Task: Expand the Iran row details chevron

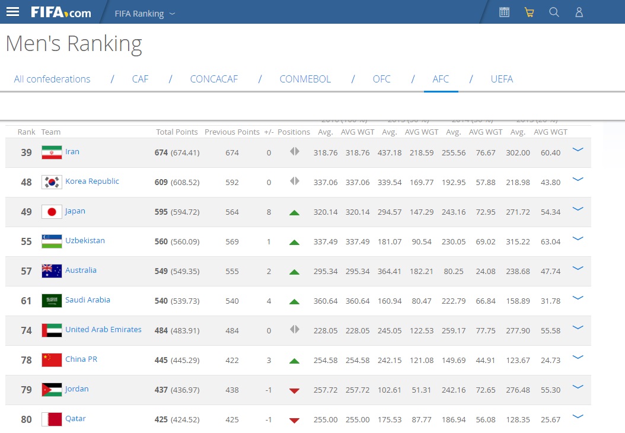Action: pos(578,150)
